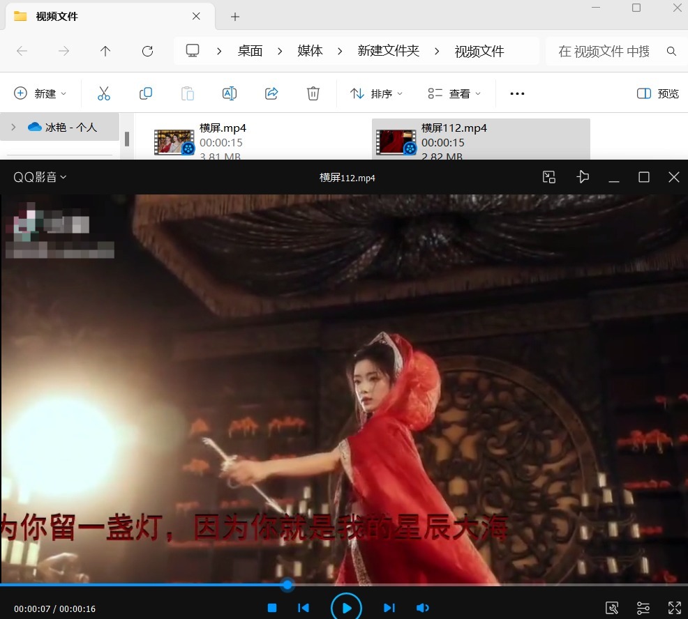This screenshot has height=619, width=688.
Task: Select the 横屏.mp4 thumbnail
Action: (x=174, y=142)
